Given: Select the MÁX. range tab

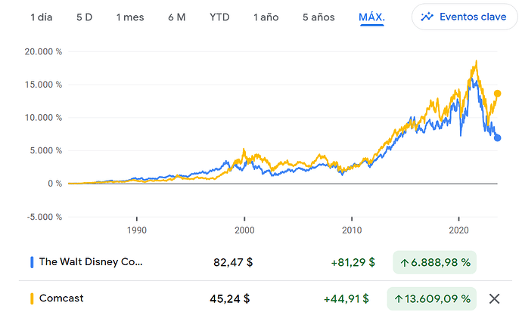Looking at the screenshot, I should tap(371, 17).
